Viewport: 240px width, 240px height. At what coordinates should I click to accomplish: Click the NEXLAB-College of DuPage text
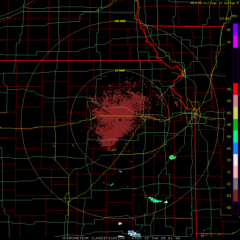[213, 3]
